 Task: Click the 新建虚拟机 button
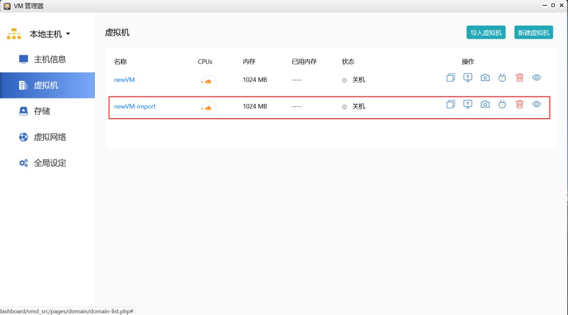tap(534, 33)
